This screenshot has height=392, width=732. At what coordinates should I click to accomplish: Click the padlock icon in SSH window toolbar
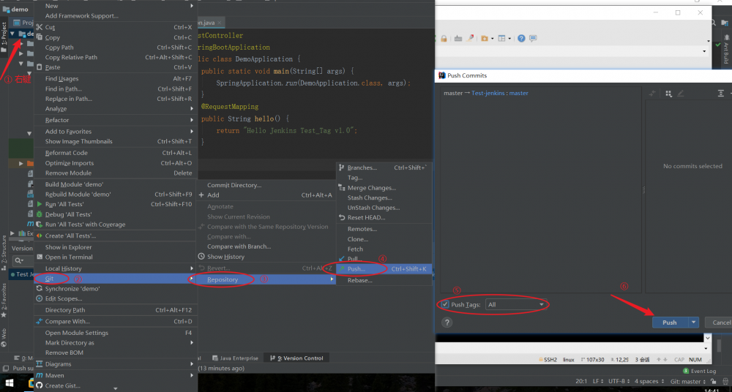pos(444,38)
